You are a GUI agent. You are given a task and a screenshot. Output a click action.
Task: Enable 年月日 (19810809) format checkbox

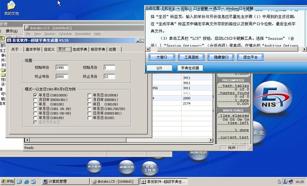[x=35, y=95]
